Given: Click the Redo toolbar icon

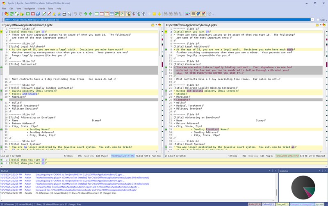Looking at the screenshot, I should [x=80, y=14].
